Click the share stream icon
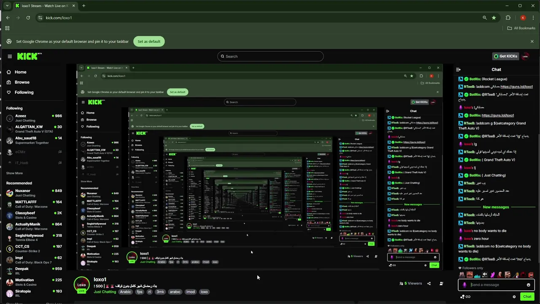Image resolution: width=540 pixels, height=304 pixels. coord(429,283)
